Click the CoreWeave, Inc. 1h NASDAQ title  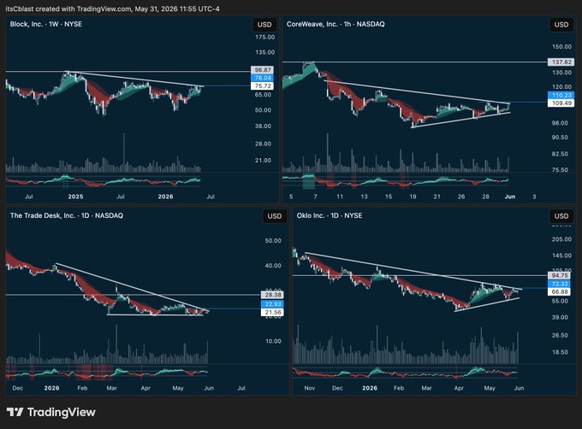click(x=336, y=24)
